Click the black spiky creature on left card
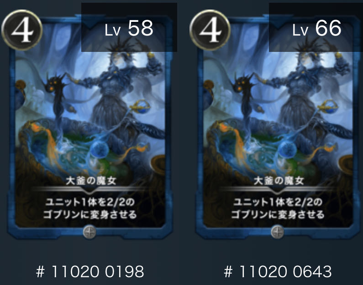The height and width of the screenshot is (285, 363). tap(56, 97)
